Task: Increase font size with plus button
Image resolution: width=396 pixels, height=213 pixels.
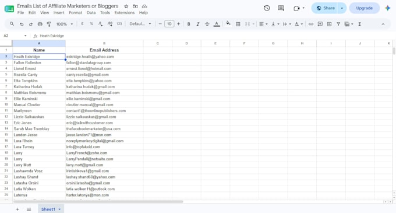Action: (x=178, y=24)
